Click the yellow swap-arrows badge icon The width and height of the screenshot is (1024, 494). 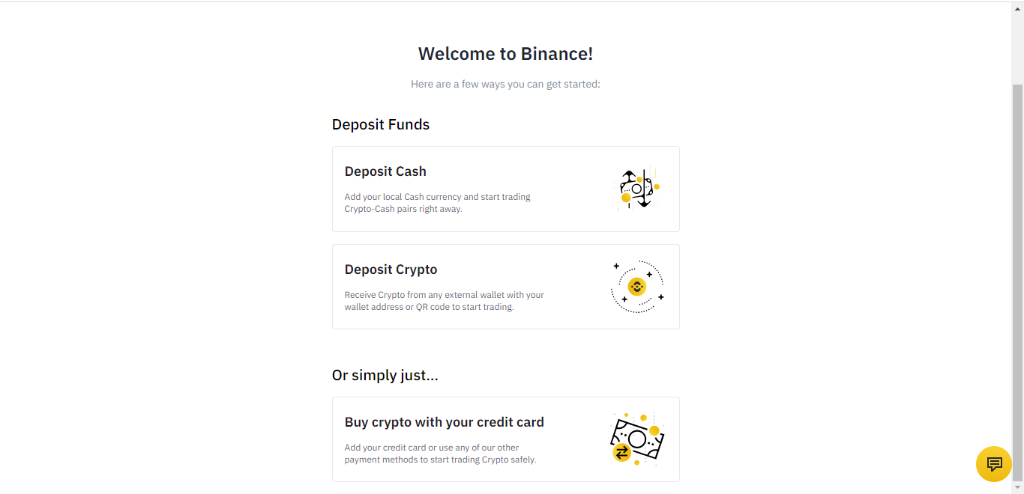point(621,453)
